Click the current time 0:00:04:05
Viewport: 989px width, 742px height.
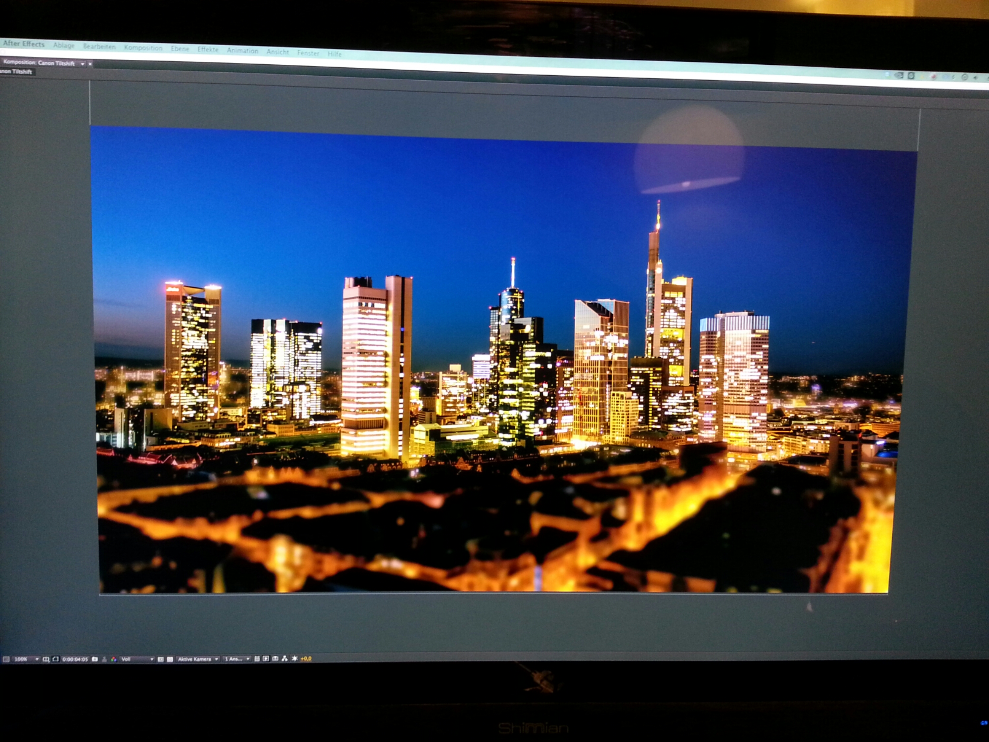(75, 659)
